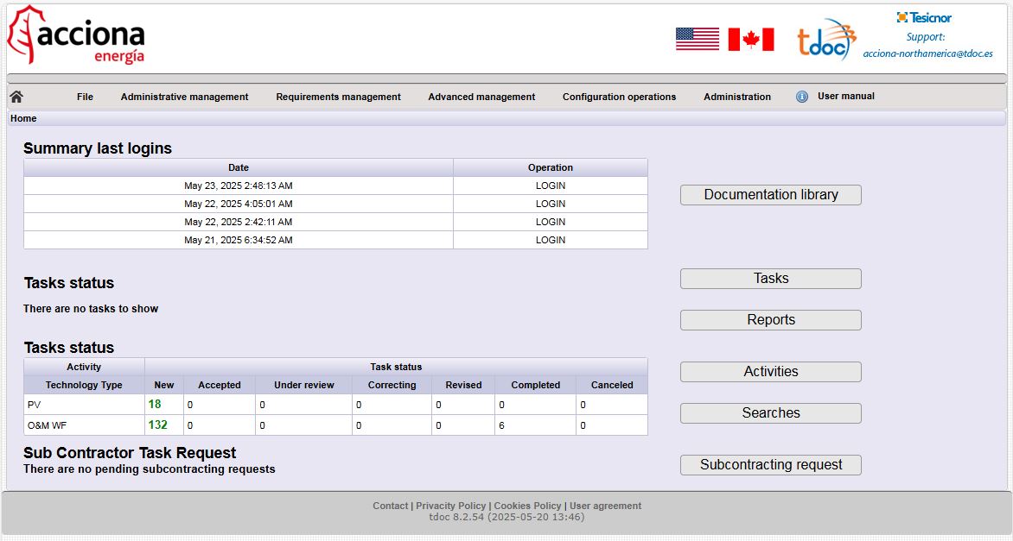This screenshot has height=541, width=1013.
Task: Click the blue info icon beside User manual
Action: click(802, 97)
